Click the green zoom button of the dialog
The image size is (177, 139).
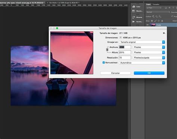pyautogui.click(x=57, y=28)
